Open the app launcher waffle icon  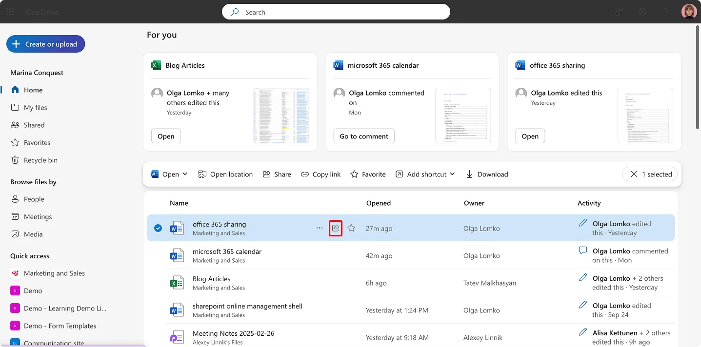click(10, 12)
